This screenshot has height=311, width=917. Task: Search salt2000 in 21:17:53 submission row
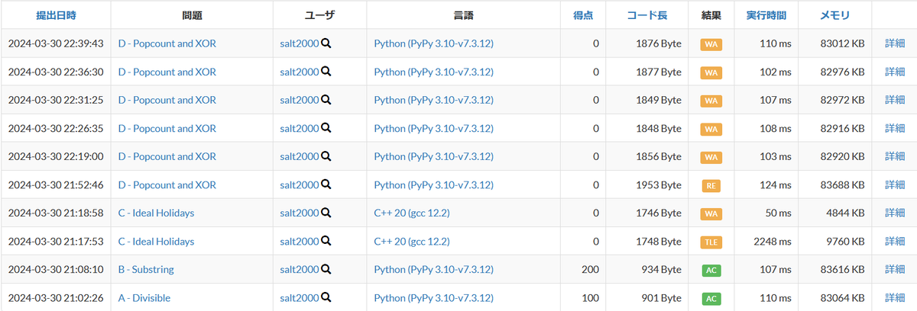pyautogui.click(x=326, y=241)
